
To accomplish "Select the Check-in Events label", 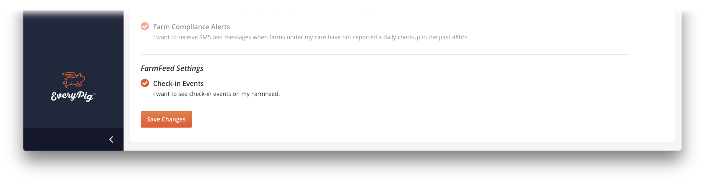I will click(178, 83).
